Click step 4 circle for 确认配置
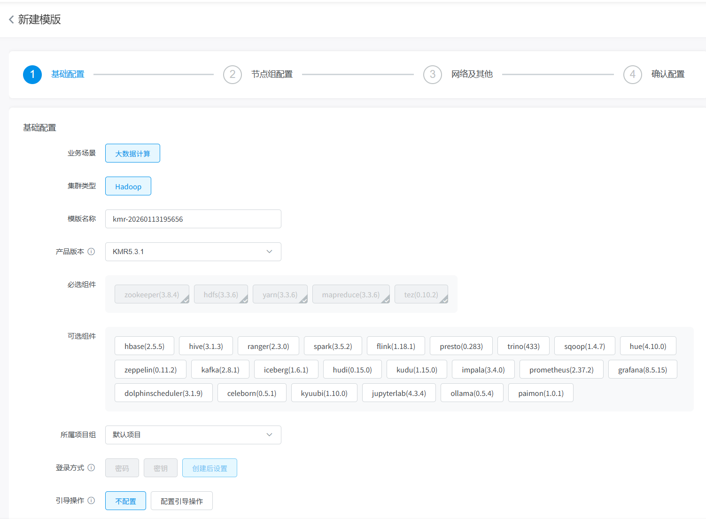The image size is (706, 519). click(632, 74)
